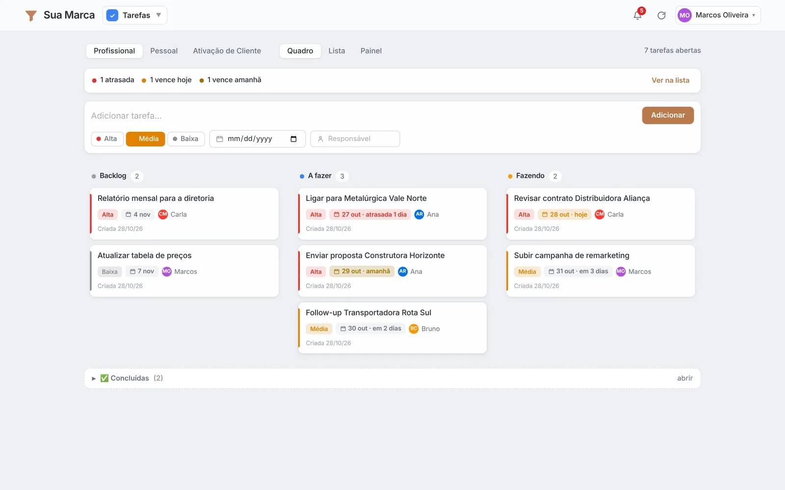Open the calendar picker icon in date field
The height and width of the screenshot is (490, 785).
[293, 139]
